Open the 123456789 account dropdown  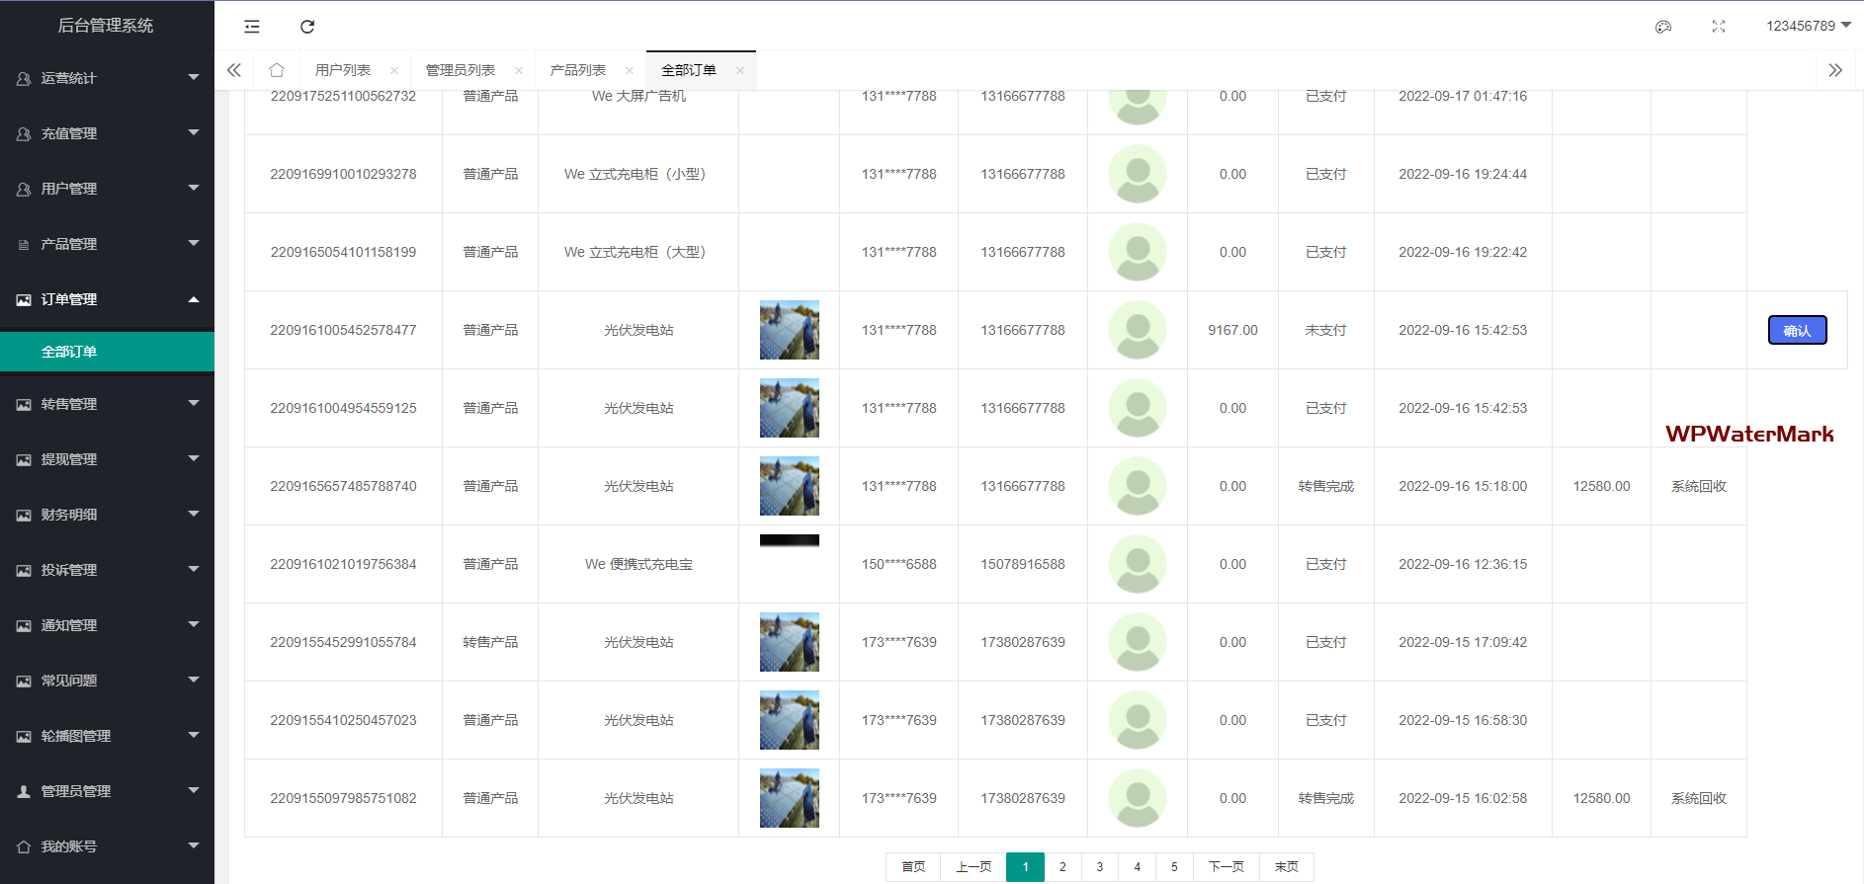click(1808, 26)
